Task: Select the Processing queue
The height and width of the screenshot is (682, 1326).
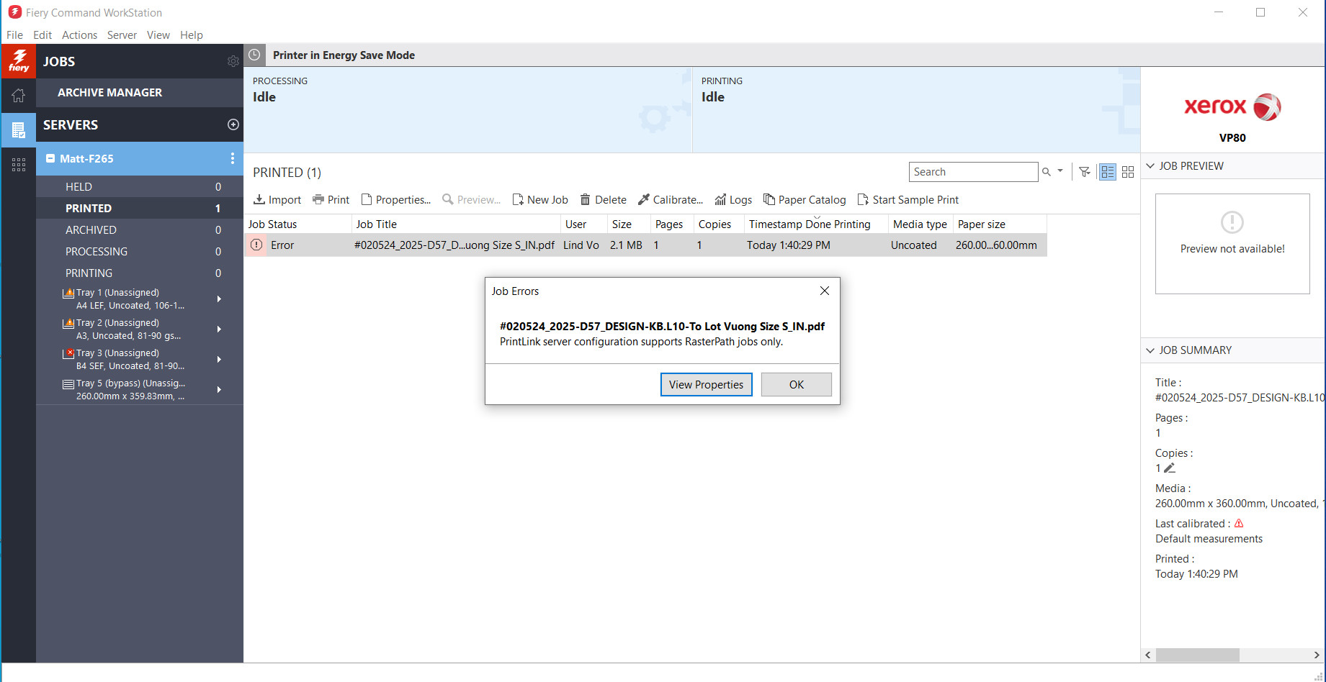Action: click(140, 251)
